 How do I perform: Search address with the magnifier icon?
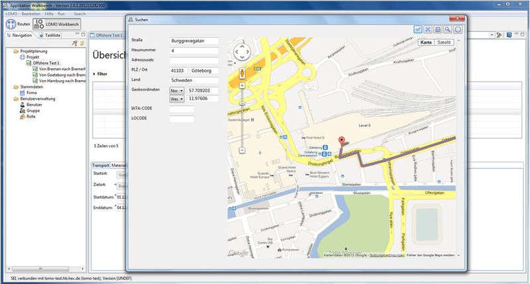(448, 29)
